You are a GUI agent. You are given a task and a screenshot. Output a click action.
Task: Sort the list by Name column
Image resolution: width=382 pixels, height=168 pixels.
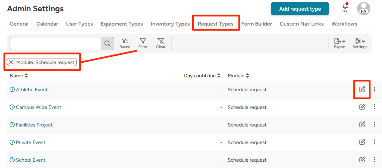point(19,76)
